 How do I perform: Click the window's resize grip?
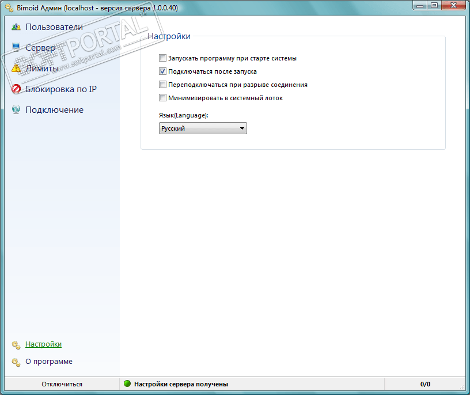pyautogui.click(x=462, y=387)
